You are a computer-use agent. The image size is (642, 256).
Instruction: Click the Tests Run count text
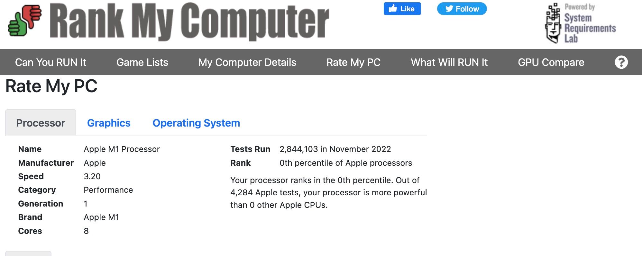point(335,149)
